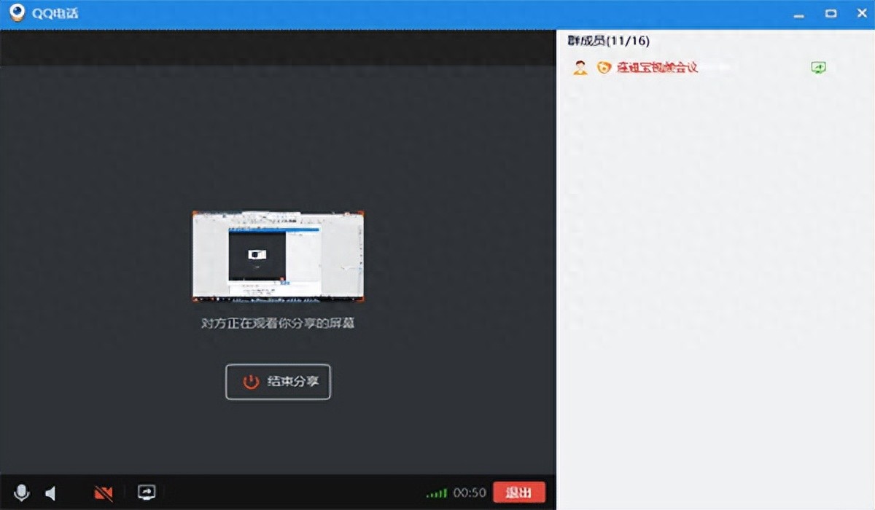Click the crown badge beside the member name
The image size is (875, 510).
pos(603,67)
